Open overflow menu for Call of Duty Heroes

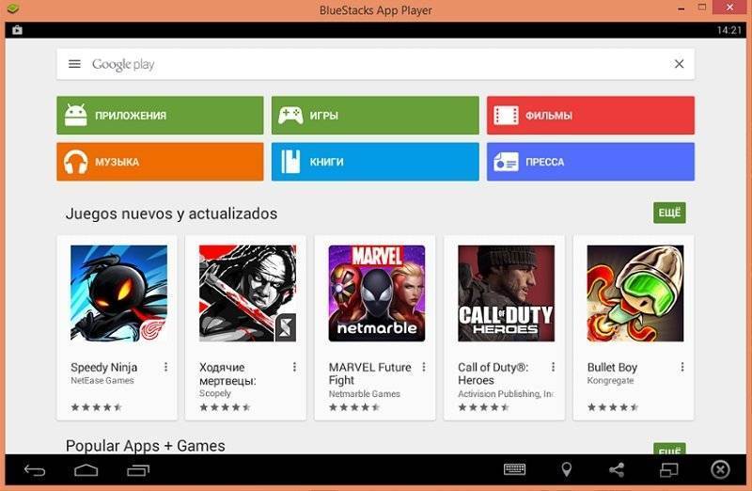point(553,367)
